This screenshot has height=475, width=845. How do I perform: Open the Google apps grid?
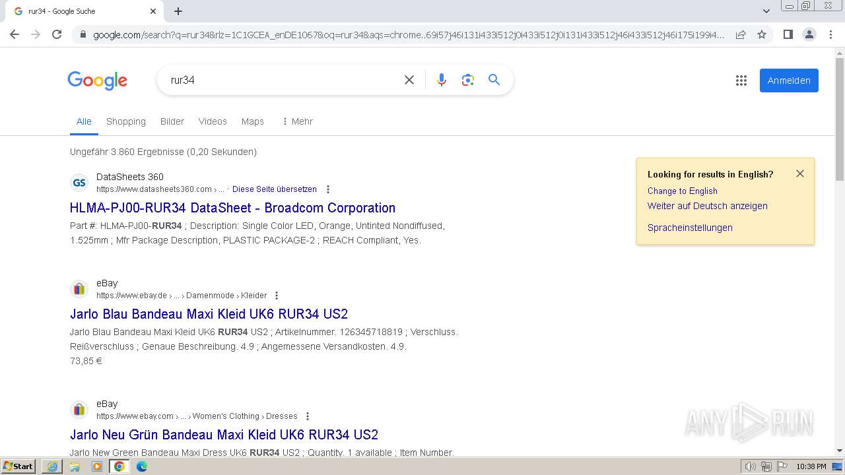pos(741,80)
